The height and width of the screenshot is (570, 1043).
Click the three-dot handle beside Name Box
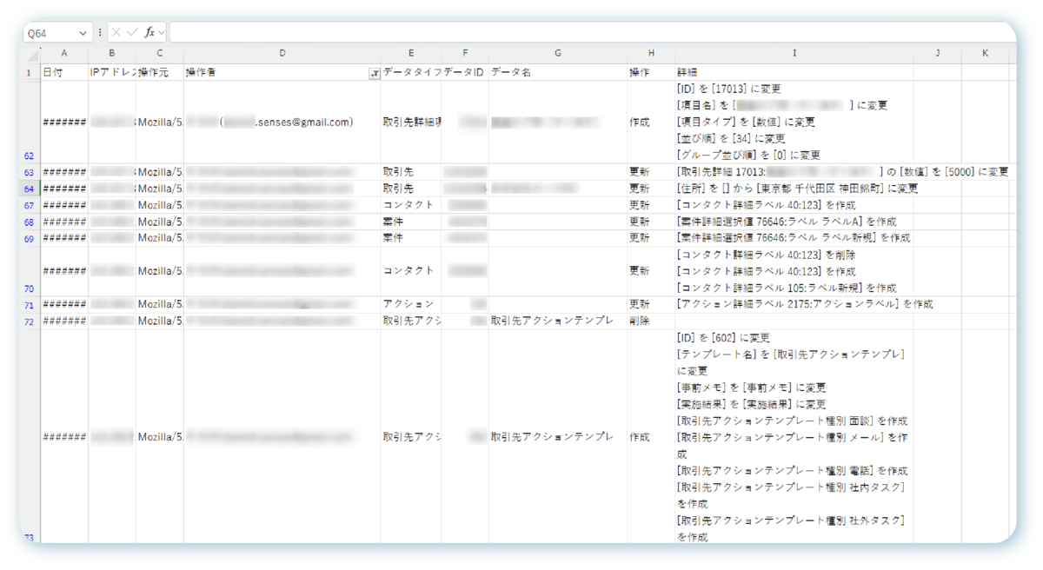[x=101, y=32]
